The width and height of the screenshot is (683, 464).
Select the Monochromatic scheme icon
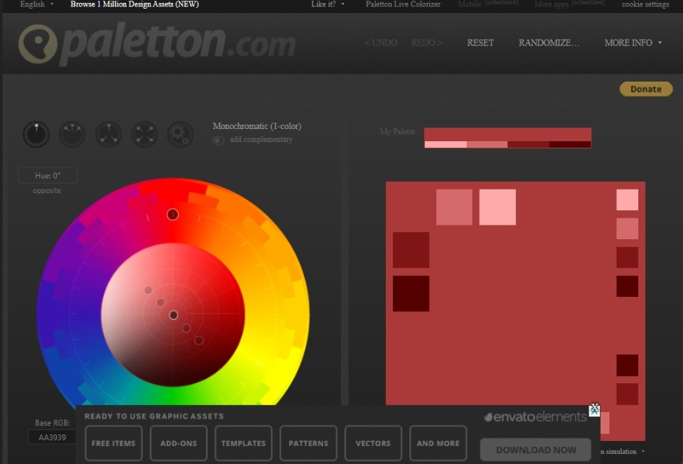pyautogui.click(x=36, y=134)
